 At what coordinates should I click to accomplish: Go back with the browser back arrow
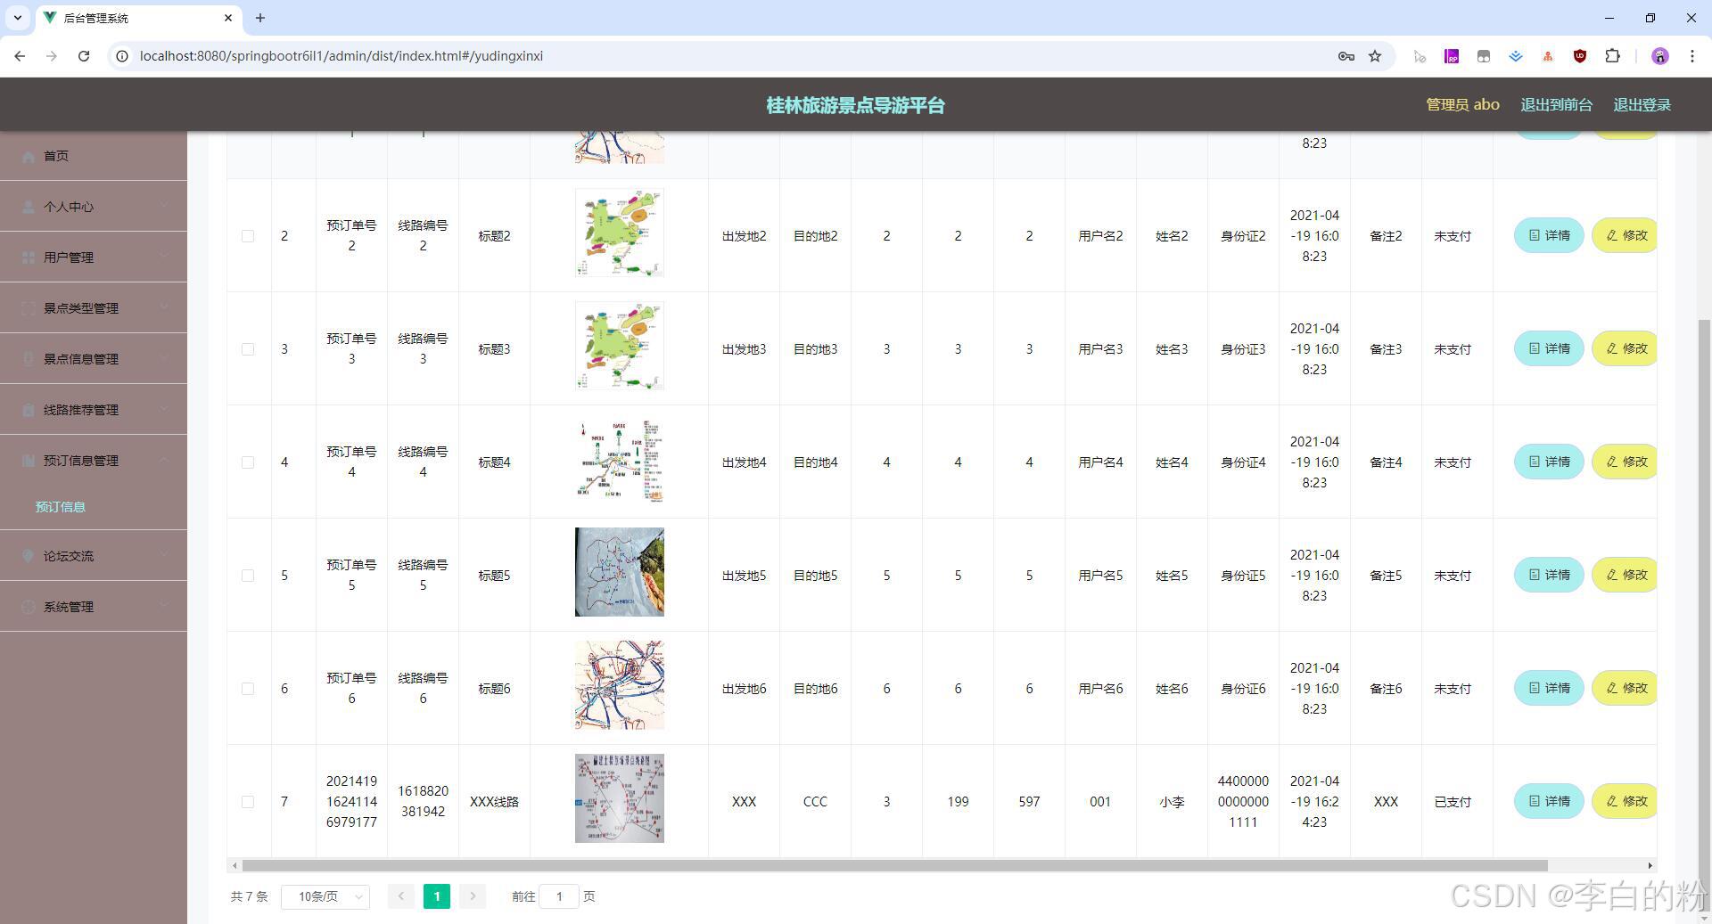coord(20,56)
